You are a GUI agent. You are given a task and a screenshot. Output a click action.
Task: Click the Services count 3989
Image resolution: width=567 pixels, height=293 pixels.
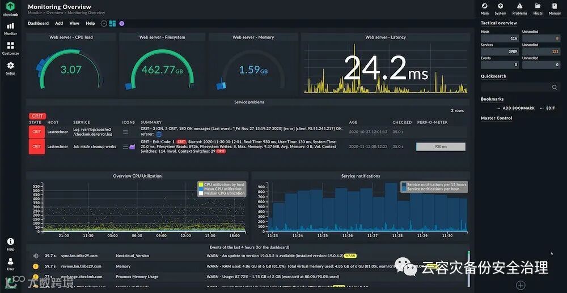tap(500, 51)
